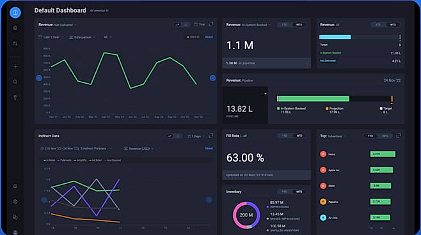
Task: Switch Inventory widget to MTD
Action: 299,192
